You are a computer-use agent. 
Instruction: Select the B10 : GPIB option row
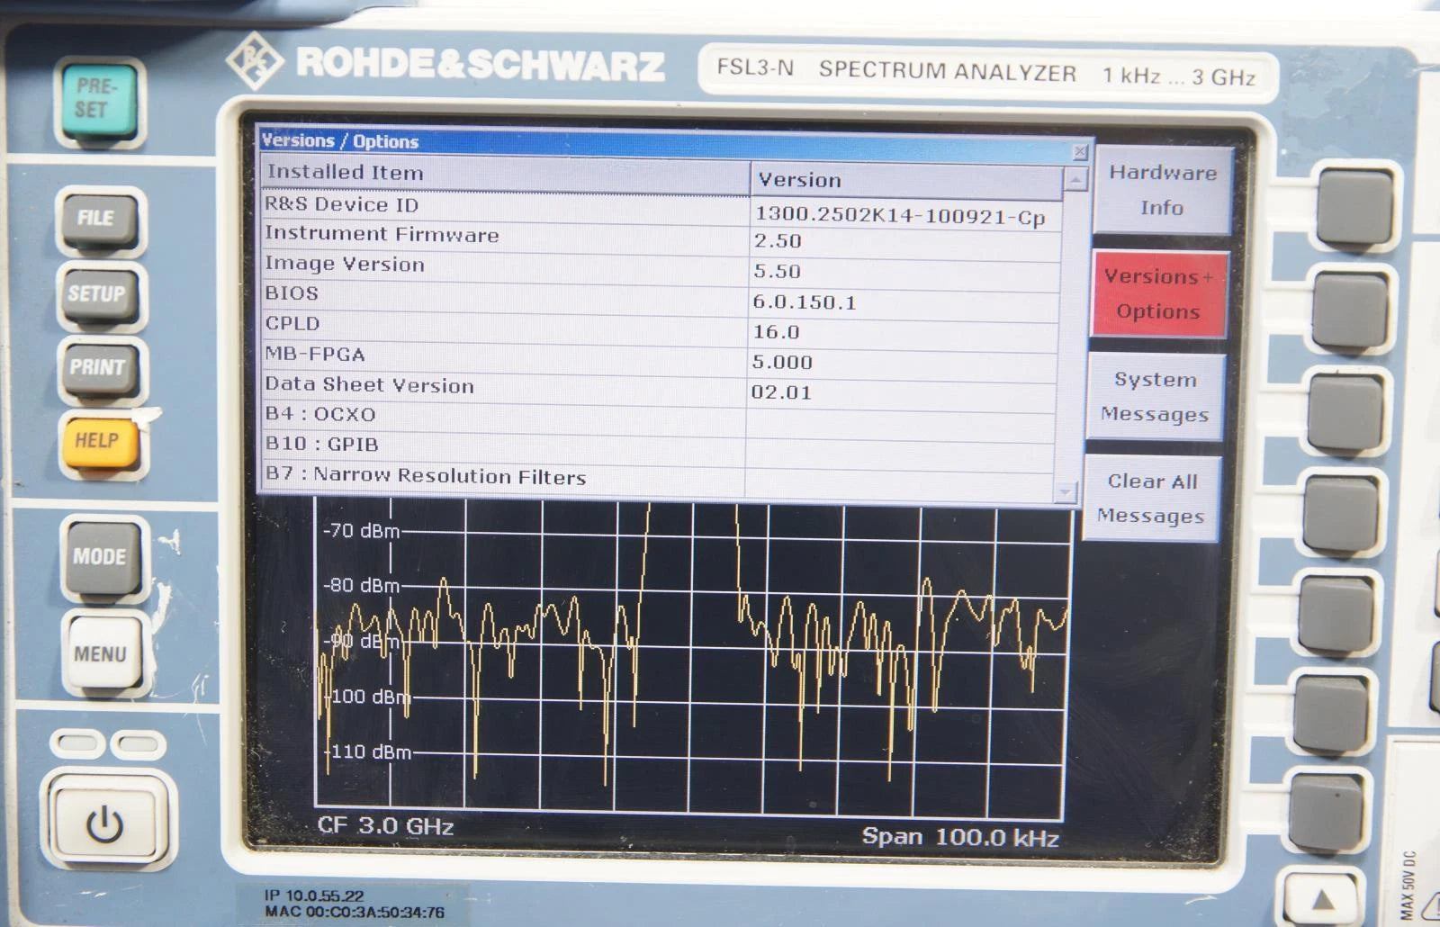coord(657,448)
